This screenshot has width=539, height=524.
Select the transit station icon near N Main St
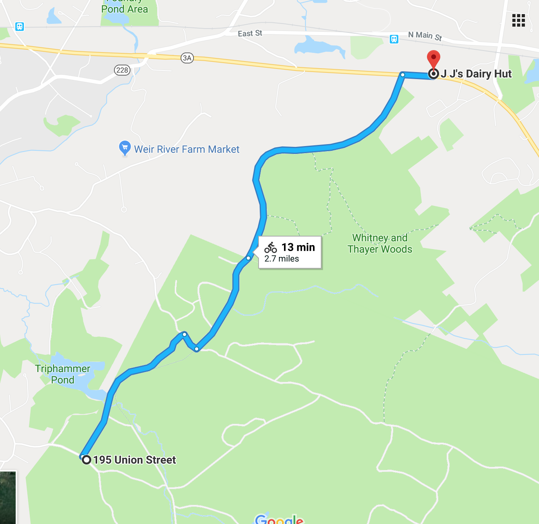394,39
